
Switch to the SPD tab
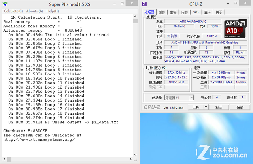pos(196,12)
